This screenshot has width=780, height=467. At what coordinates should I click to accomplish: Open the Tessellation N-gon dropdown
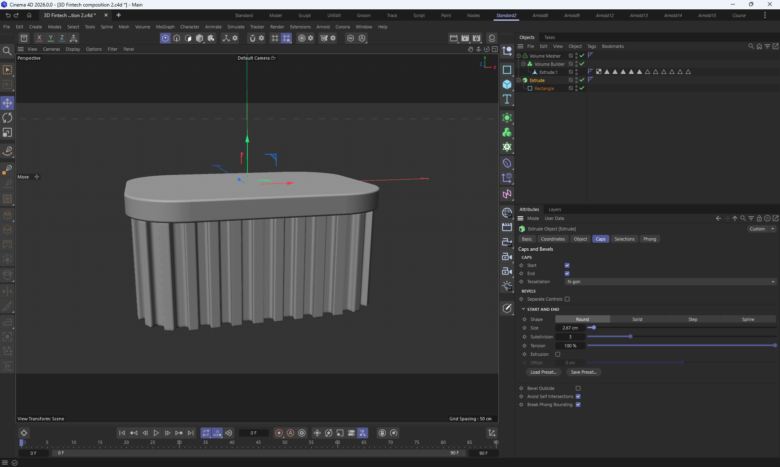[670, 282]
